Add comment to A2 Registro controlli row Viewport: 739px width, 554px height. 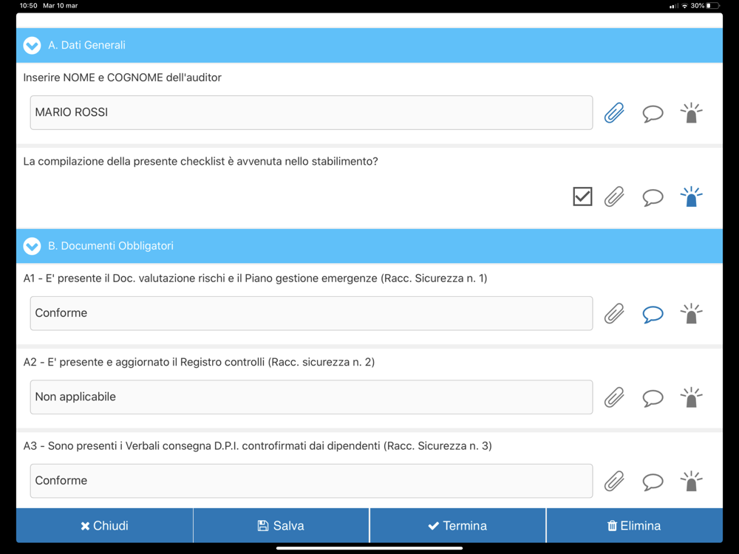pos(653,398)
